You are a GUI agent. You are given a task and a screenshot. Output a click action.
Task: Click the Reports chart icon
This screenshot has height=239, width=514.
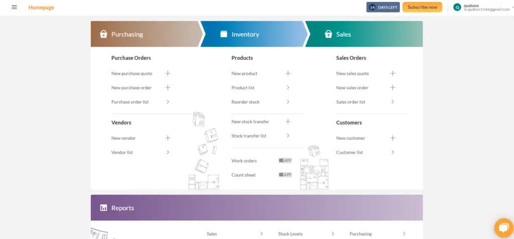103,207
